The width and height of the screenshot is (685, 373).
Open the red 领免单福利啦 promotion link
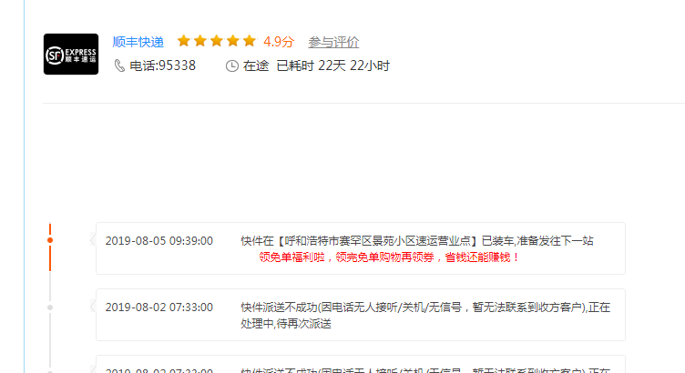coord(389,257)
